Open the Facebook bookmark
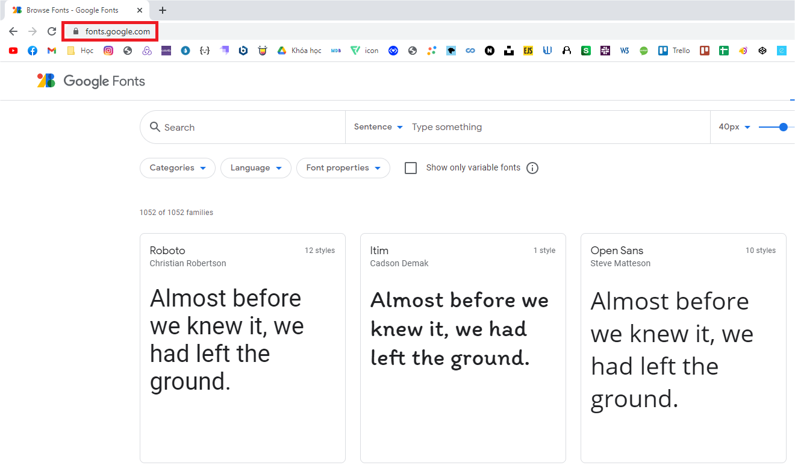 click(x=33, y=51)
